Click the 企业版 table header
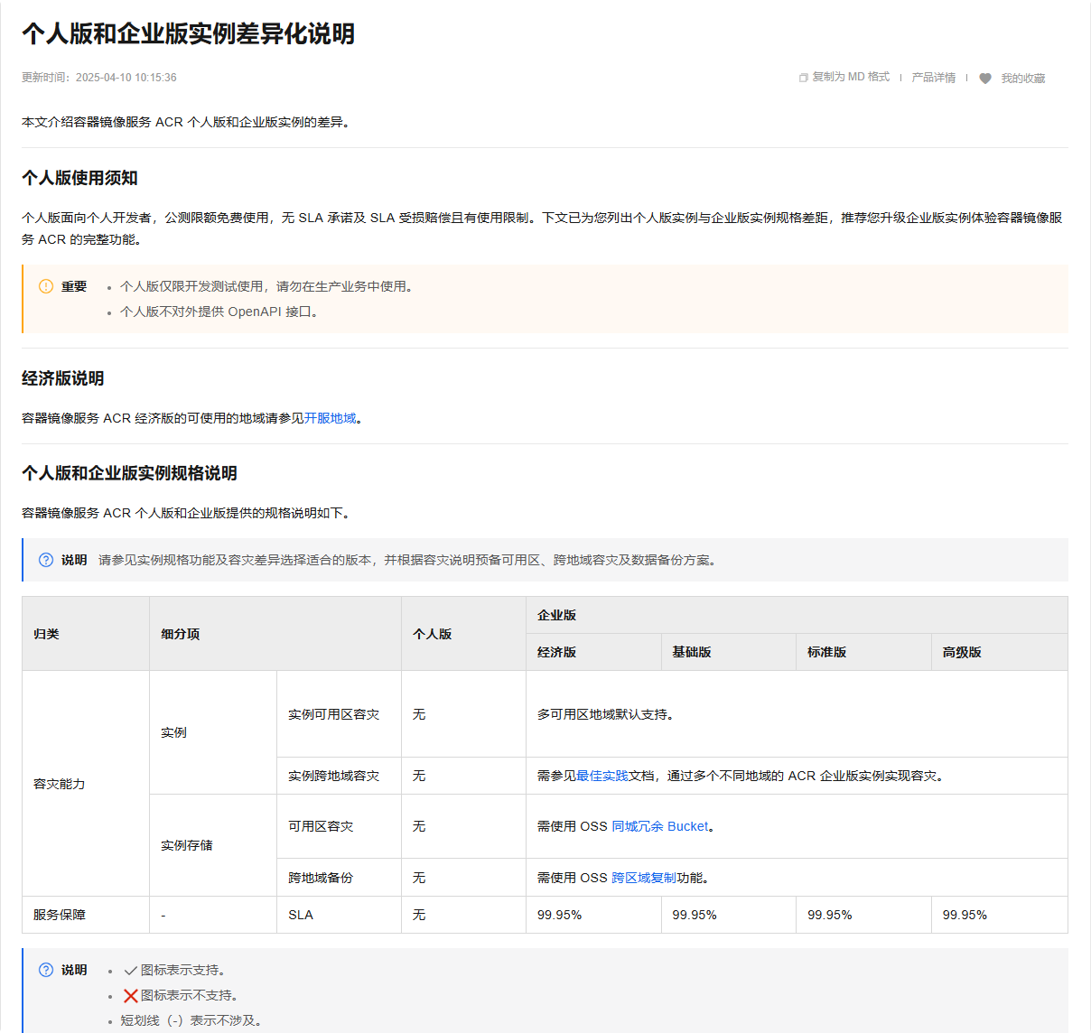Viewport: 1091px width, 1033px height. coord(556,615)
